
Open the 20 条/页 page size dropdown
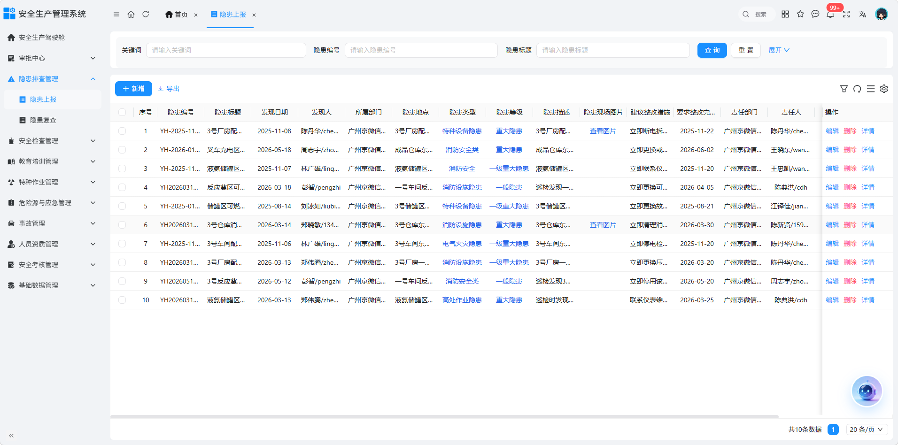867,430
